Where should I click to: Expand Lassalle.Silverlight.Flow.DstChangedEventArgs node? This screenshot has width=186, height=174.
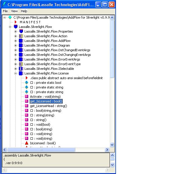(x=15, y=50)
